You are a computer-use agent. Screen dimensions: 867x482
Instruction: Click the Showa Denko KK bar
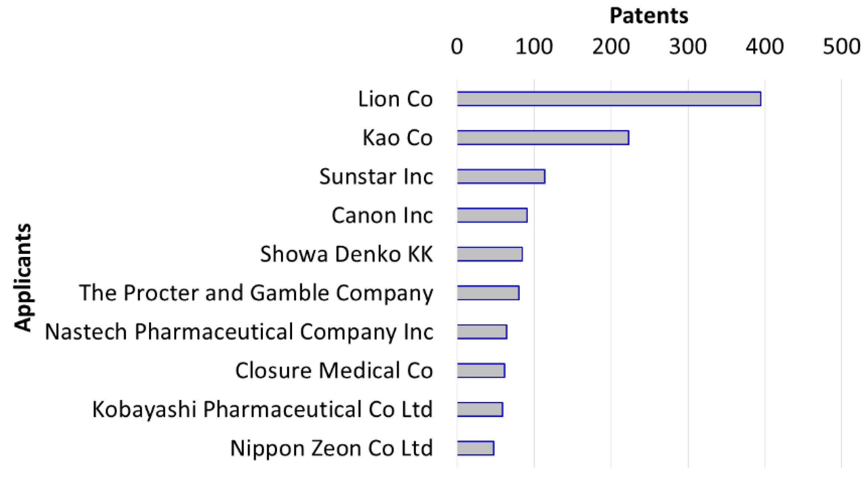(489, 254)
